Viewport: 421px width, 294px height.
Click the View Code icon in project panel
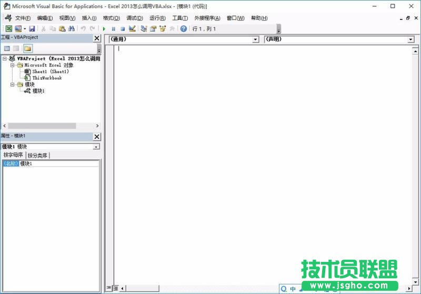7,48
